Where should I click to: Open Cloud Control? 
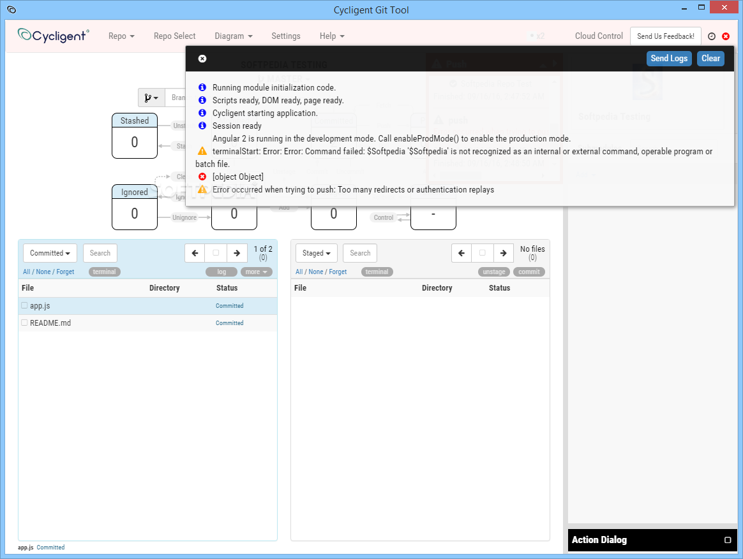click(599, 36)
